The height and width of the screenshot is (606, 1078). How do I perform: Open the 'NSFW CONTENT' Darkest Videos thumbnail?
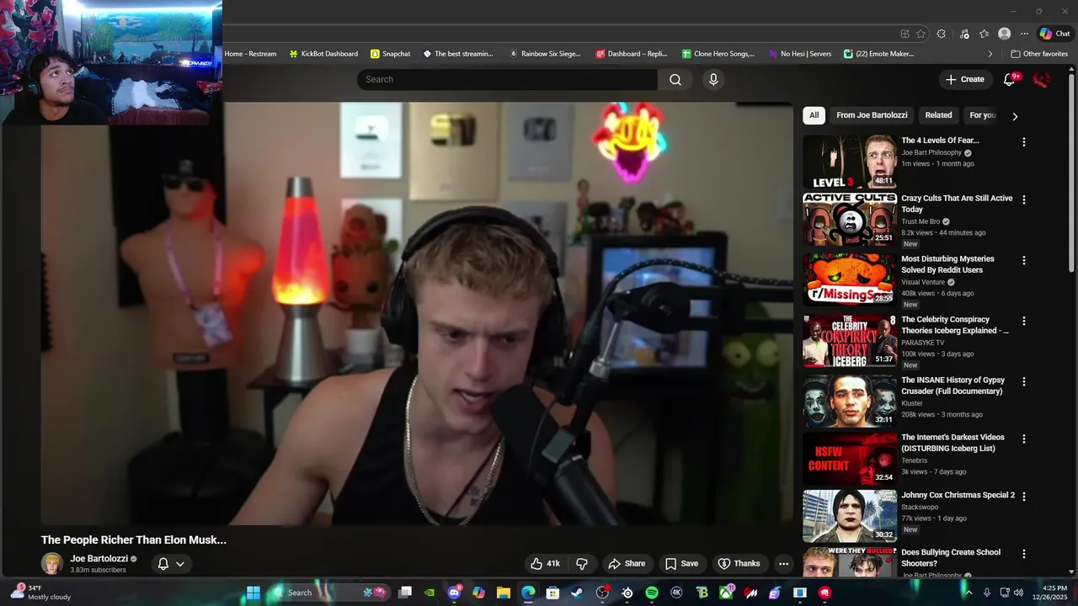(849, 459)
